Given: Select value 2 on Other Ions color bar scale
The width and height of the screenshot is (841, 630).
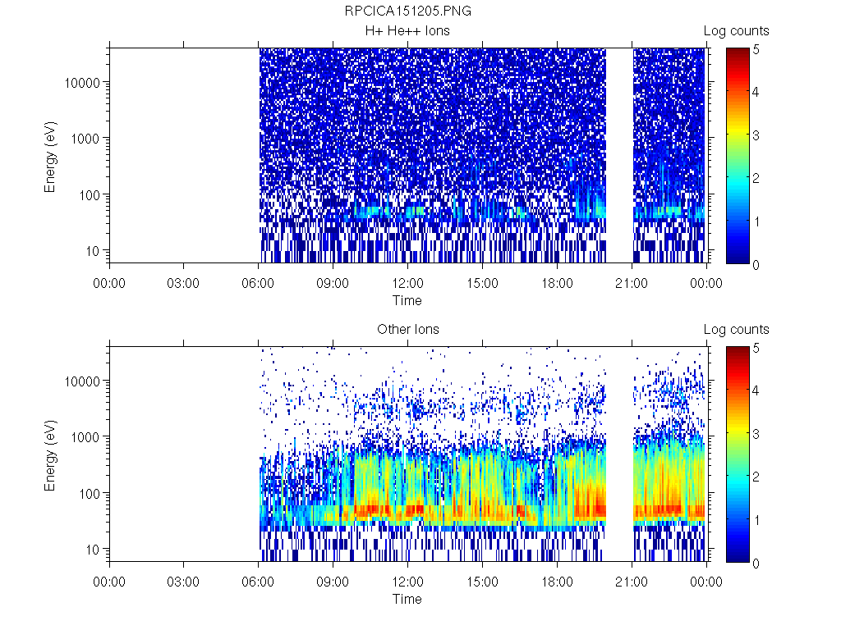Looking at the screenshot, I should coord(756,477).
